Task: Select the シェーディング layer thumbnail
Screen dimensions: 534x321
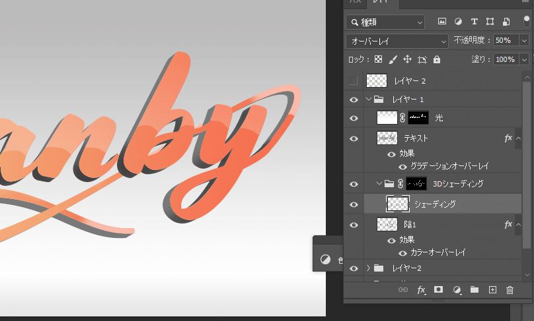Action: [x=398, y=204]
